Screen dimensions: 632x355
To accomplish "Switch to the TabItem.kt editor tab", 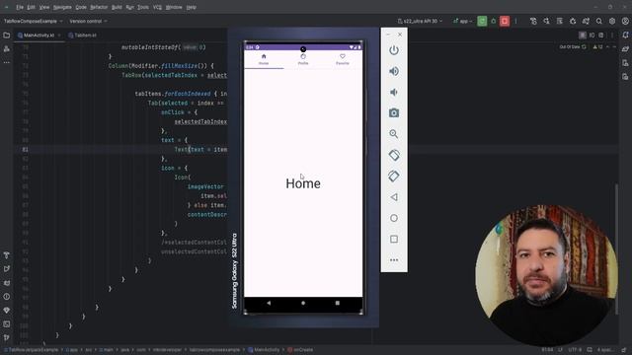I will [x=82, y=35].
